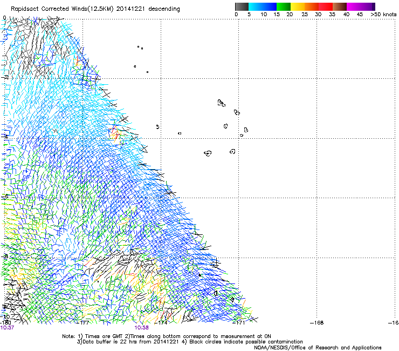399x351 pixels.
Task: Click the '30' label under the color scale
Action: coord(318,15)
